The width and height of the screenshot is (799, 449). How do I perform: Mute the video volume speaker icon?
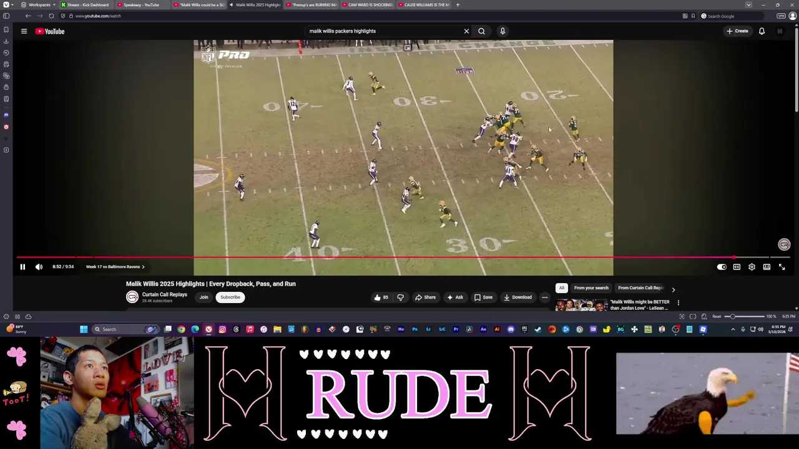[39, 267]
